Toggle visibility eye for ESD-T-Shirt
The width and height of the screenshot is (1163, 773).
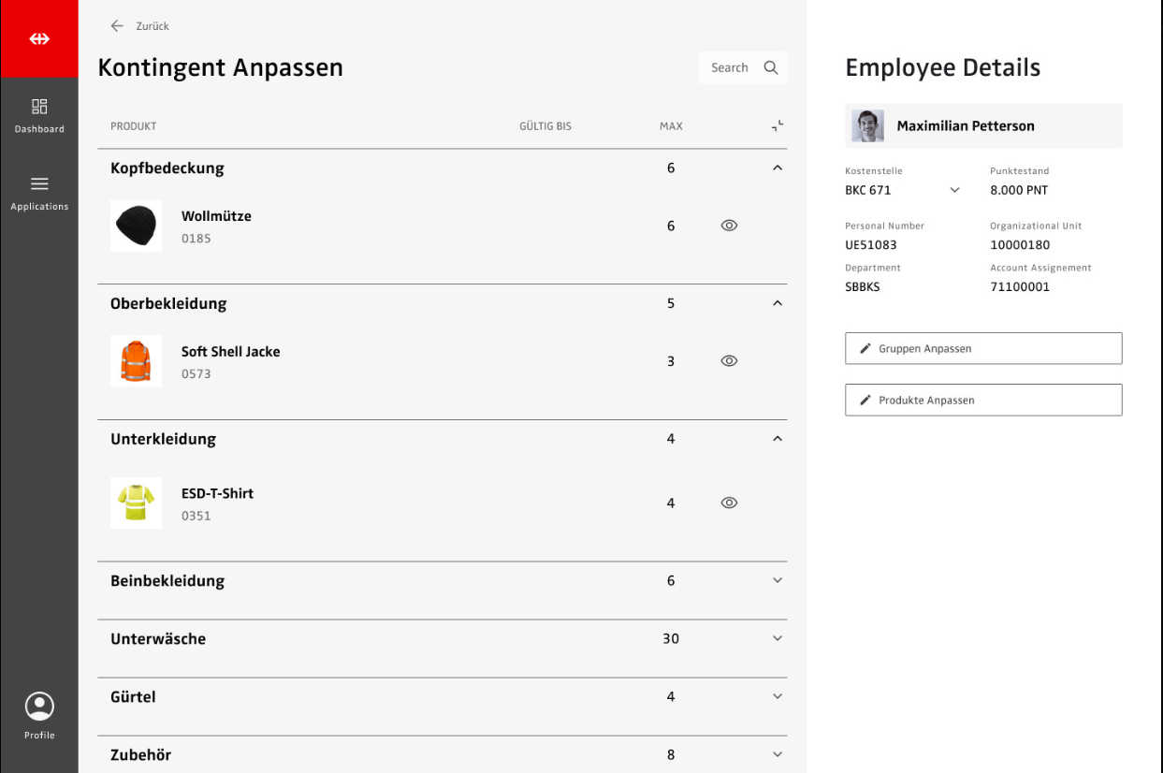click(730, 503)
